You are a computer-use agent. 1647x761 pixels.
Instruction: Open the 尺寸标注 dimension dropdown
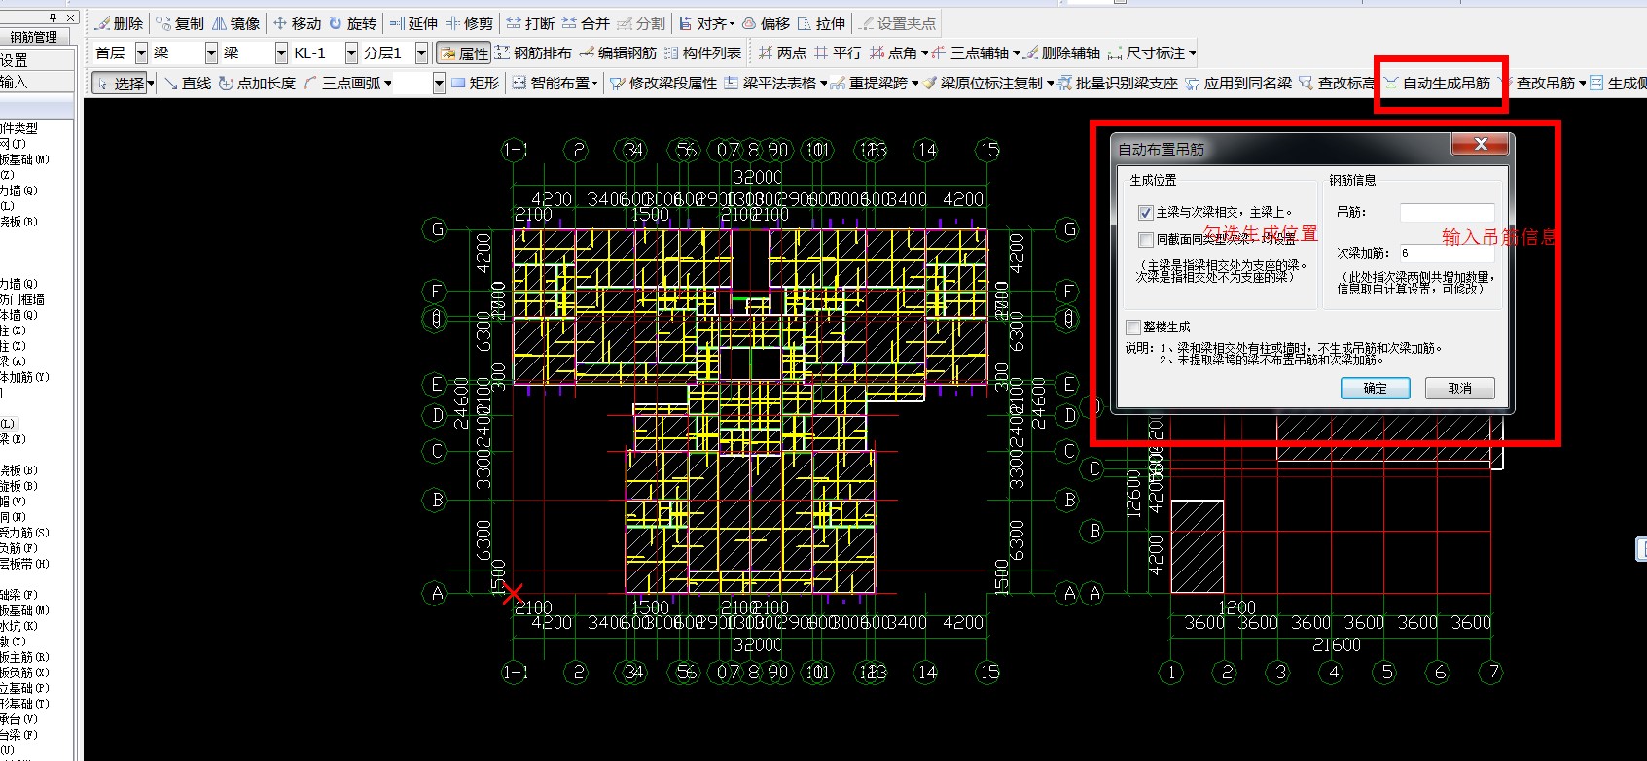pos(1192,52)
